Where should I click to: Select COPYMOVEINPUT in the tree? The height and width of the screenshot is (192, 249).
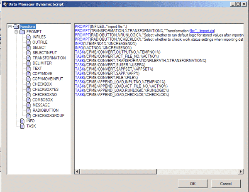[48, 79]
